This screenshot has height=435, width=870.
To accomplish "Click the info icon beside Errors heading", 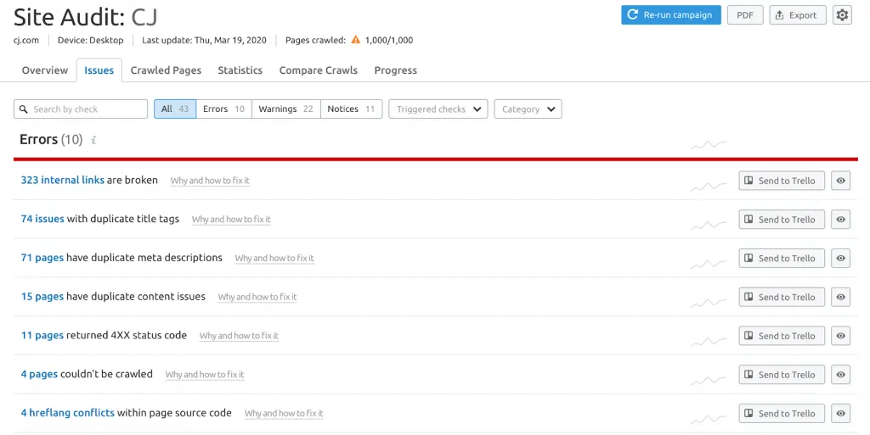I will 93,141.
